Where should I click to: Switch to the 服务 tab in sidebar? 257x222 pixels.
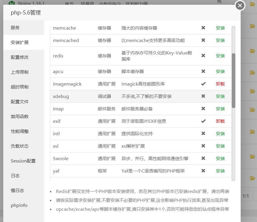point(15,28)
